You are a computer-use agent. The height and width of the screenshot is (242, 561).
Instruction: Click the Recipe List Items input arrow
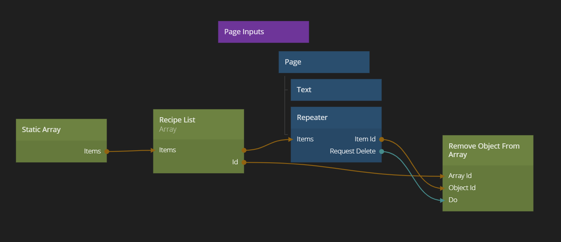point(153,150)
